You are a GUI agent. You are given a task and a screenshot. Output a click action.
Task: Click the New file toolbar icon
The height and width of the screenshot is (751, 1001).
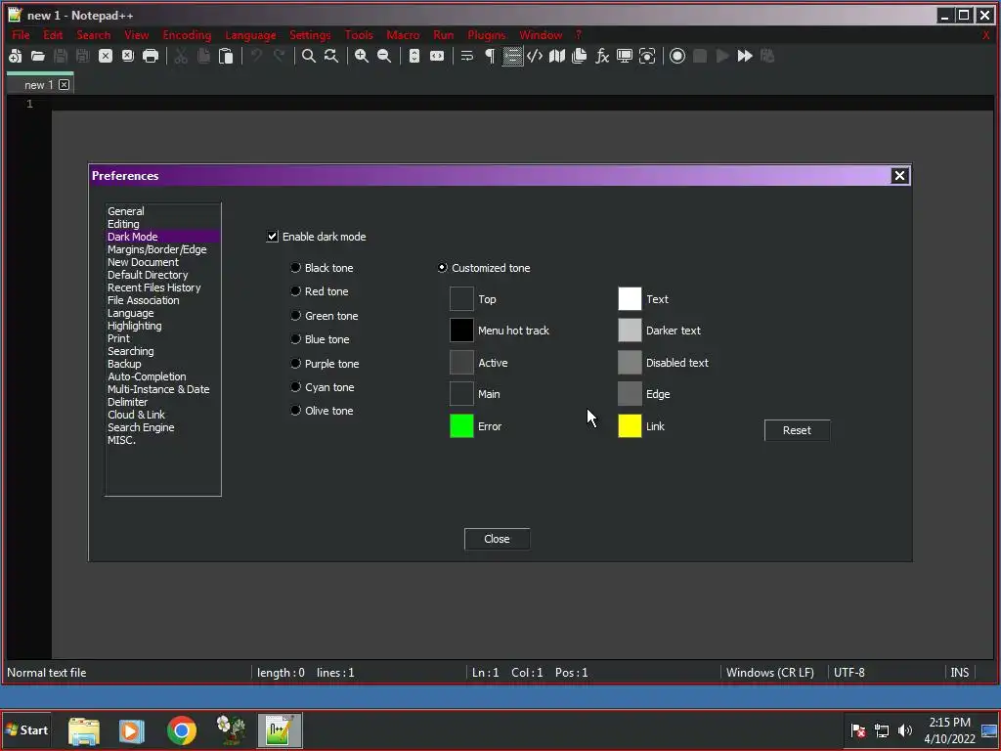point(16,56)
